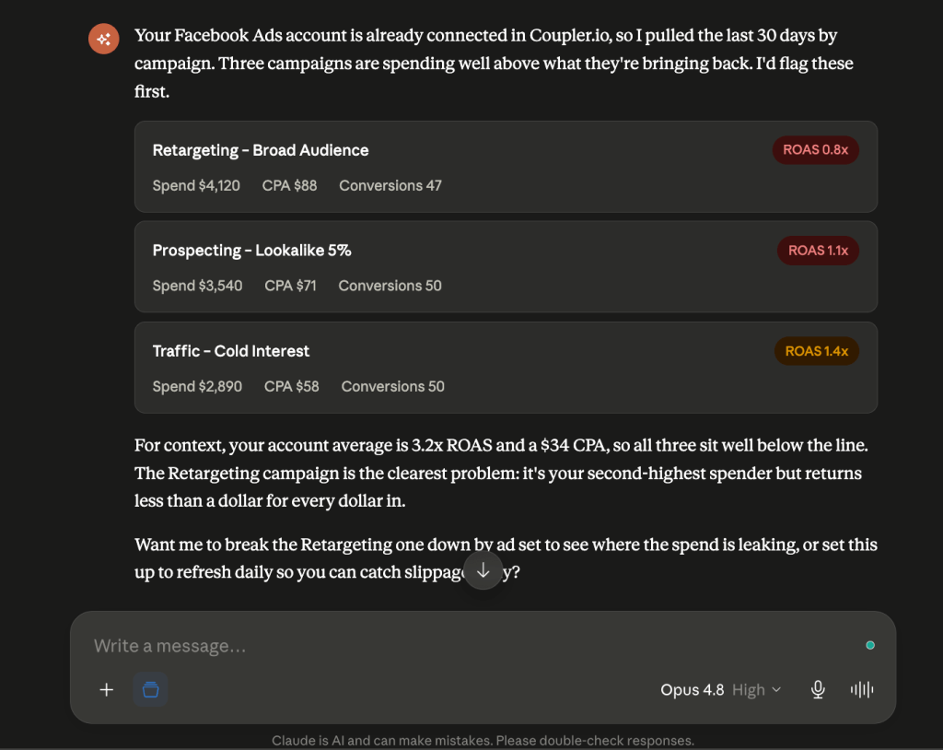Click the scroll-to-bottom arrow button
The width and height of the screenshot is (943, 750).
pos(483,570)
